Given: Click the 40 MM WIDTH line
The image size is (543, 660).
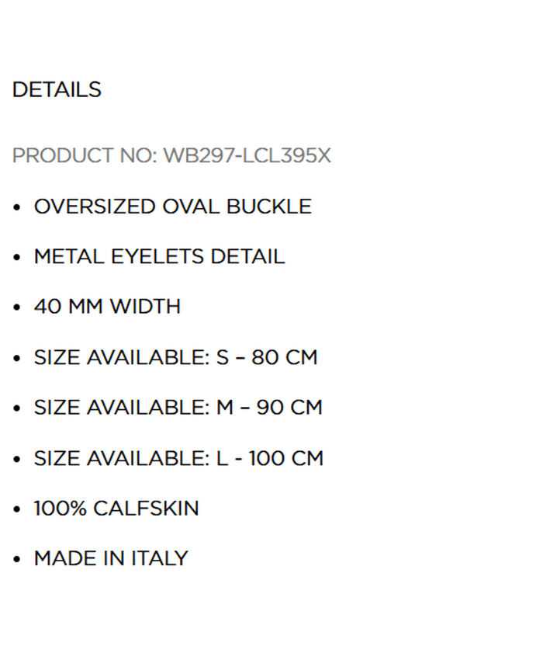Looking at the screenshot, I should (107, 307).
